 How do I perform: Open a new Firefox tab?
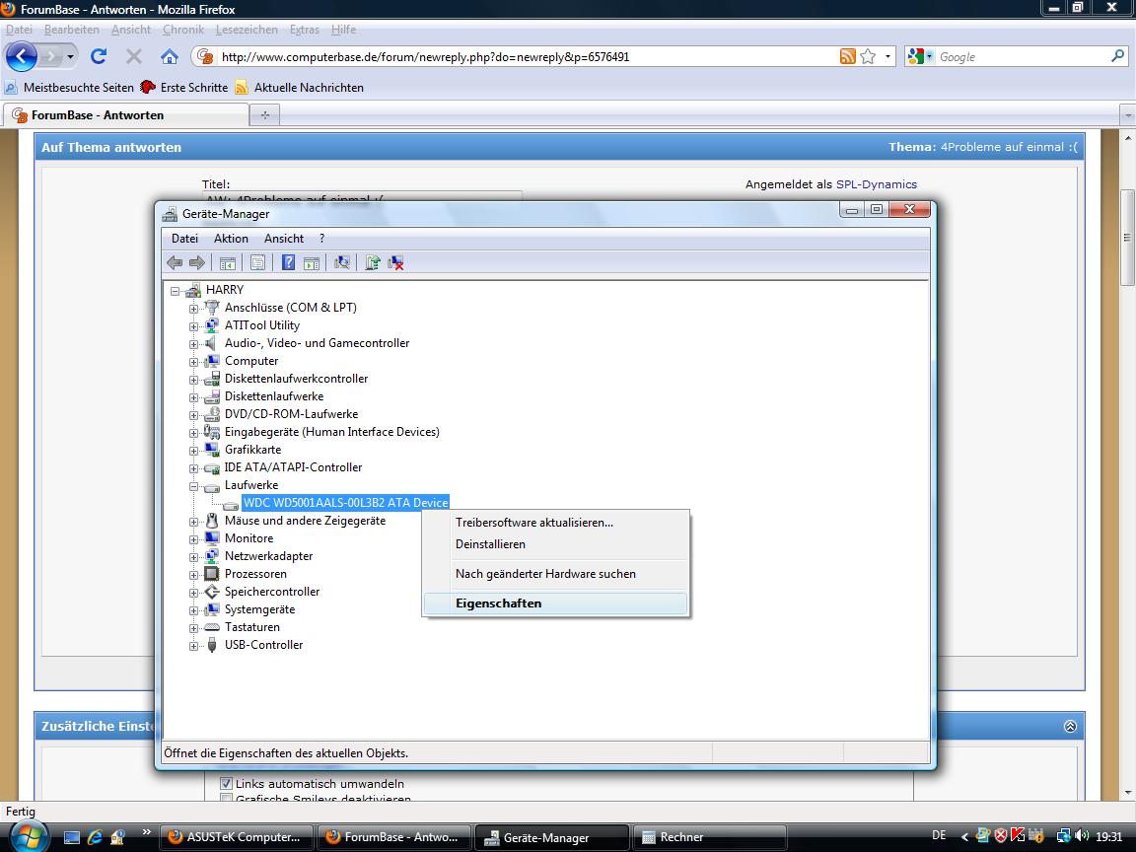click(265, 115)
